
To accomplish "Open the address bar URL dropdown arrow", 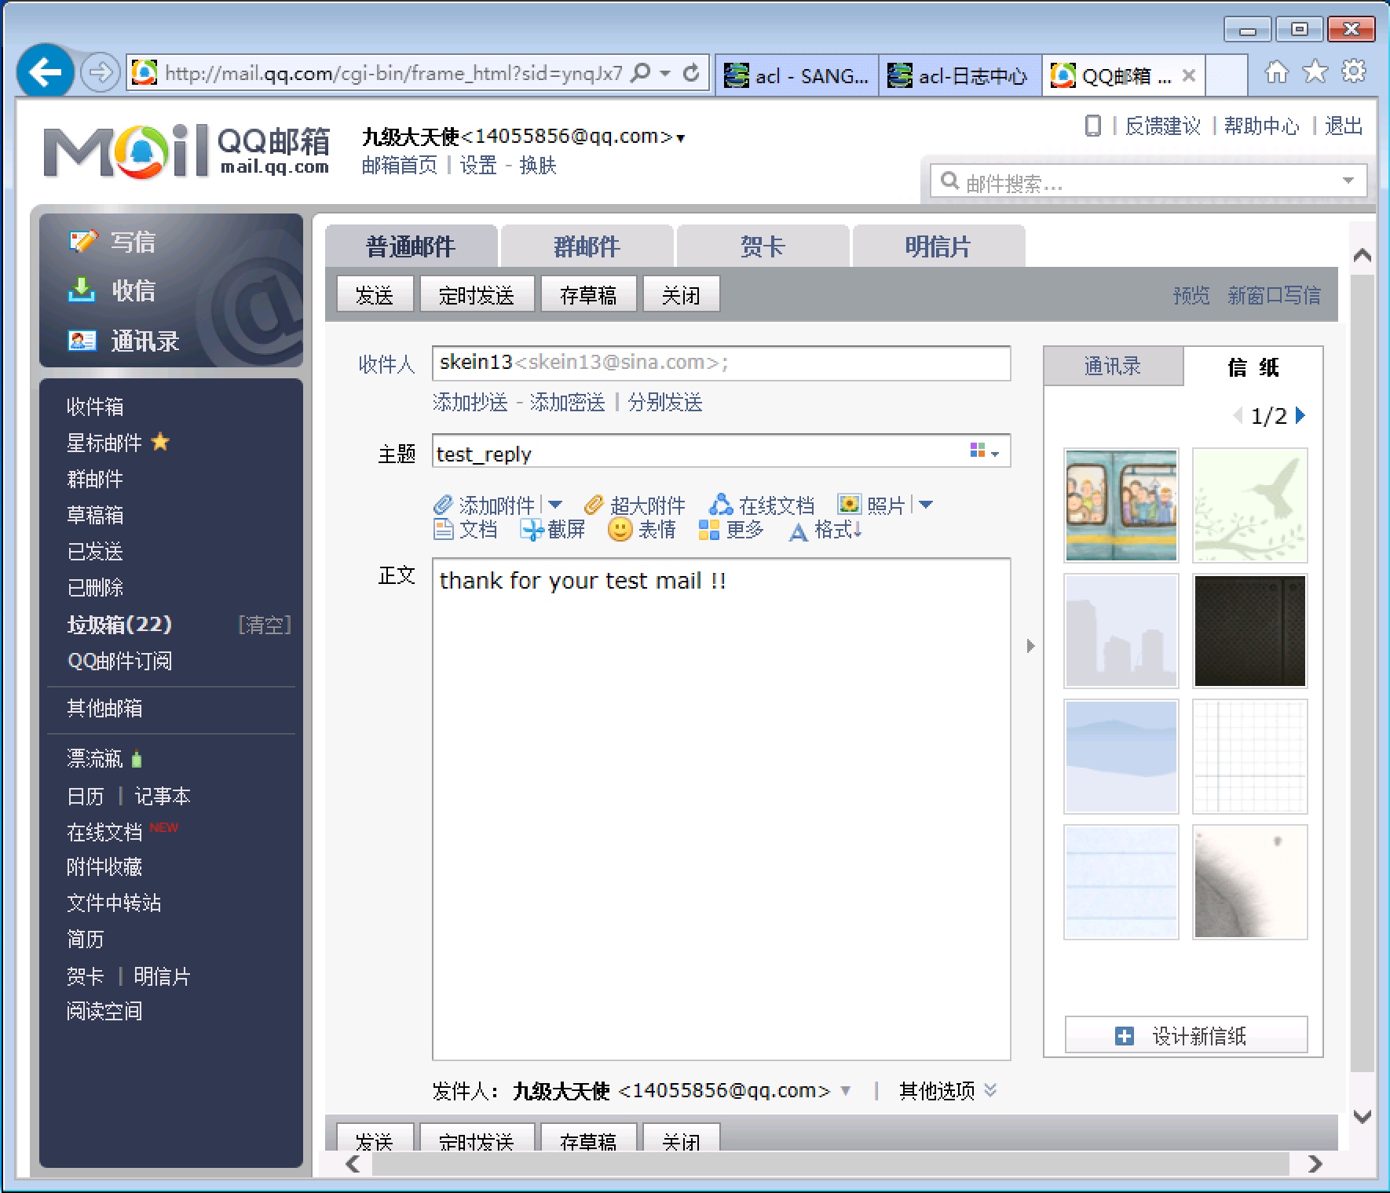I will (x=666, y=73).
